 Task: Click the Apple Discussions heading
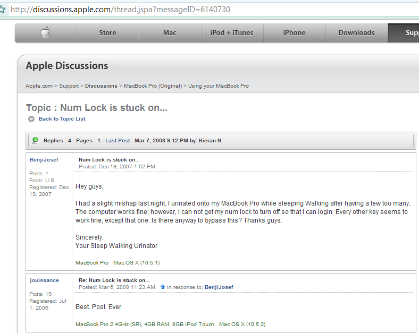point(67,66)
